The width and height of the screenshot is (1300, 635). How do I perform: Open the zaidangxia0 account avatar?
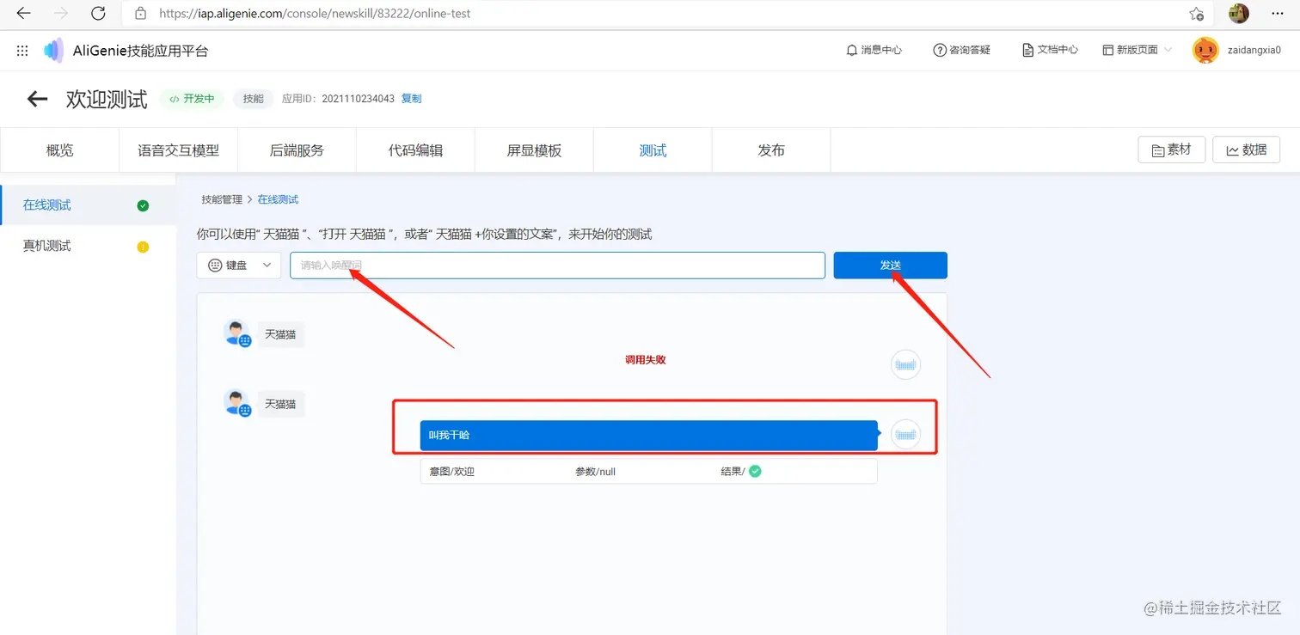click(1205, 50)
